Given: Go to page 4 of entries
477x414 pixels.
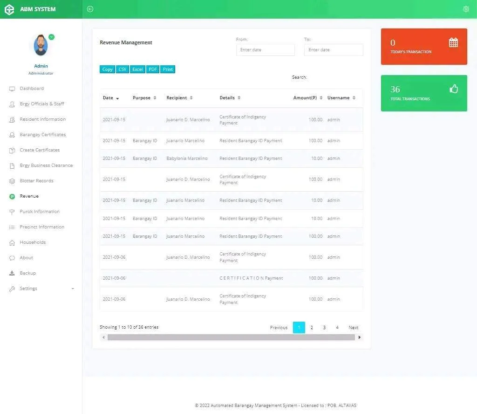Looking at the screenshot, I should 337,328.
